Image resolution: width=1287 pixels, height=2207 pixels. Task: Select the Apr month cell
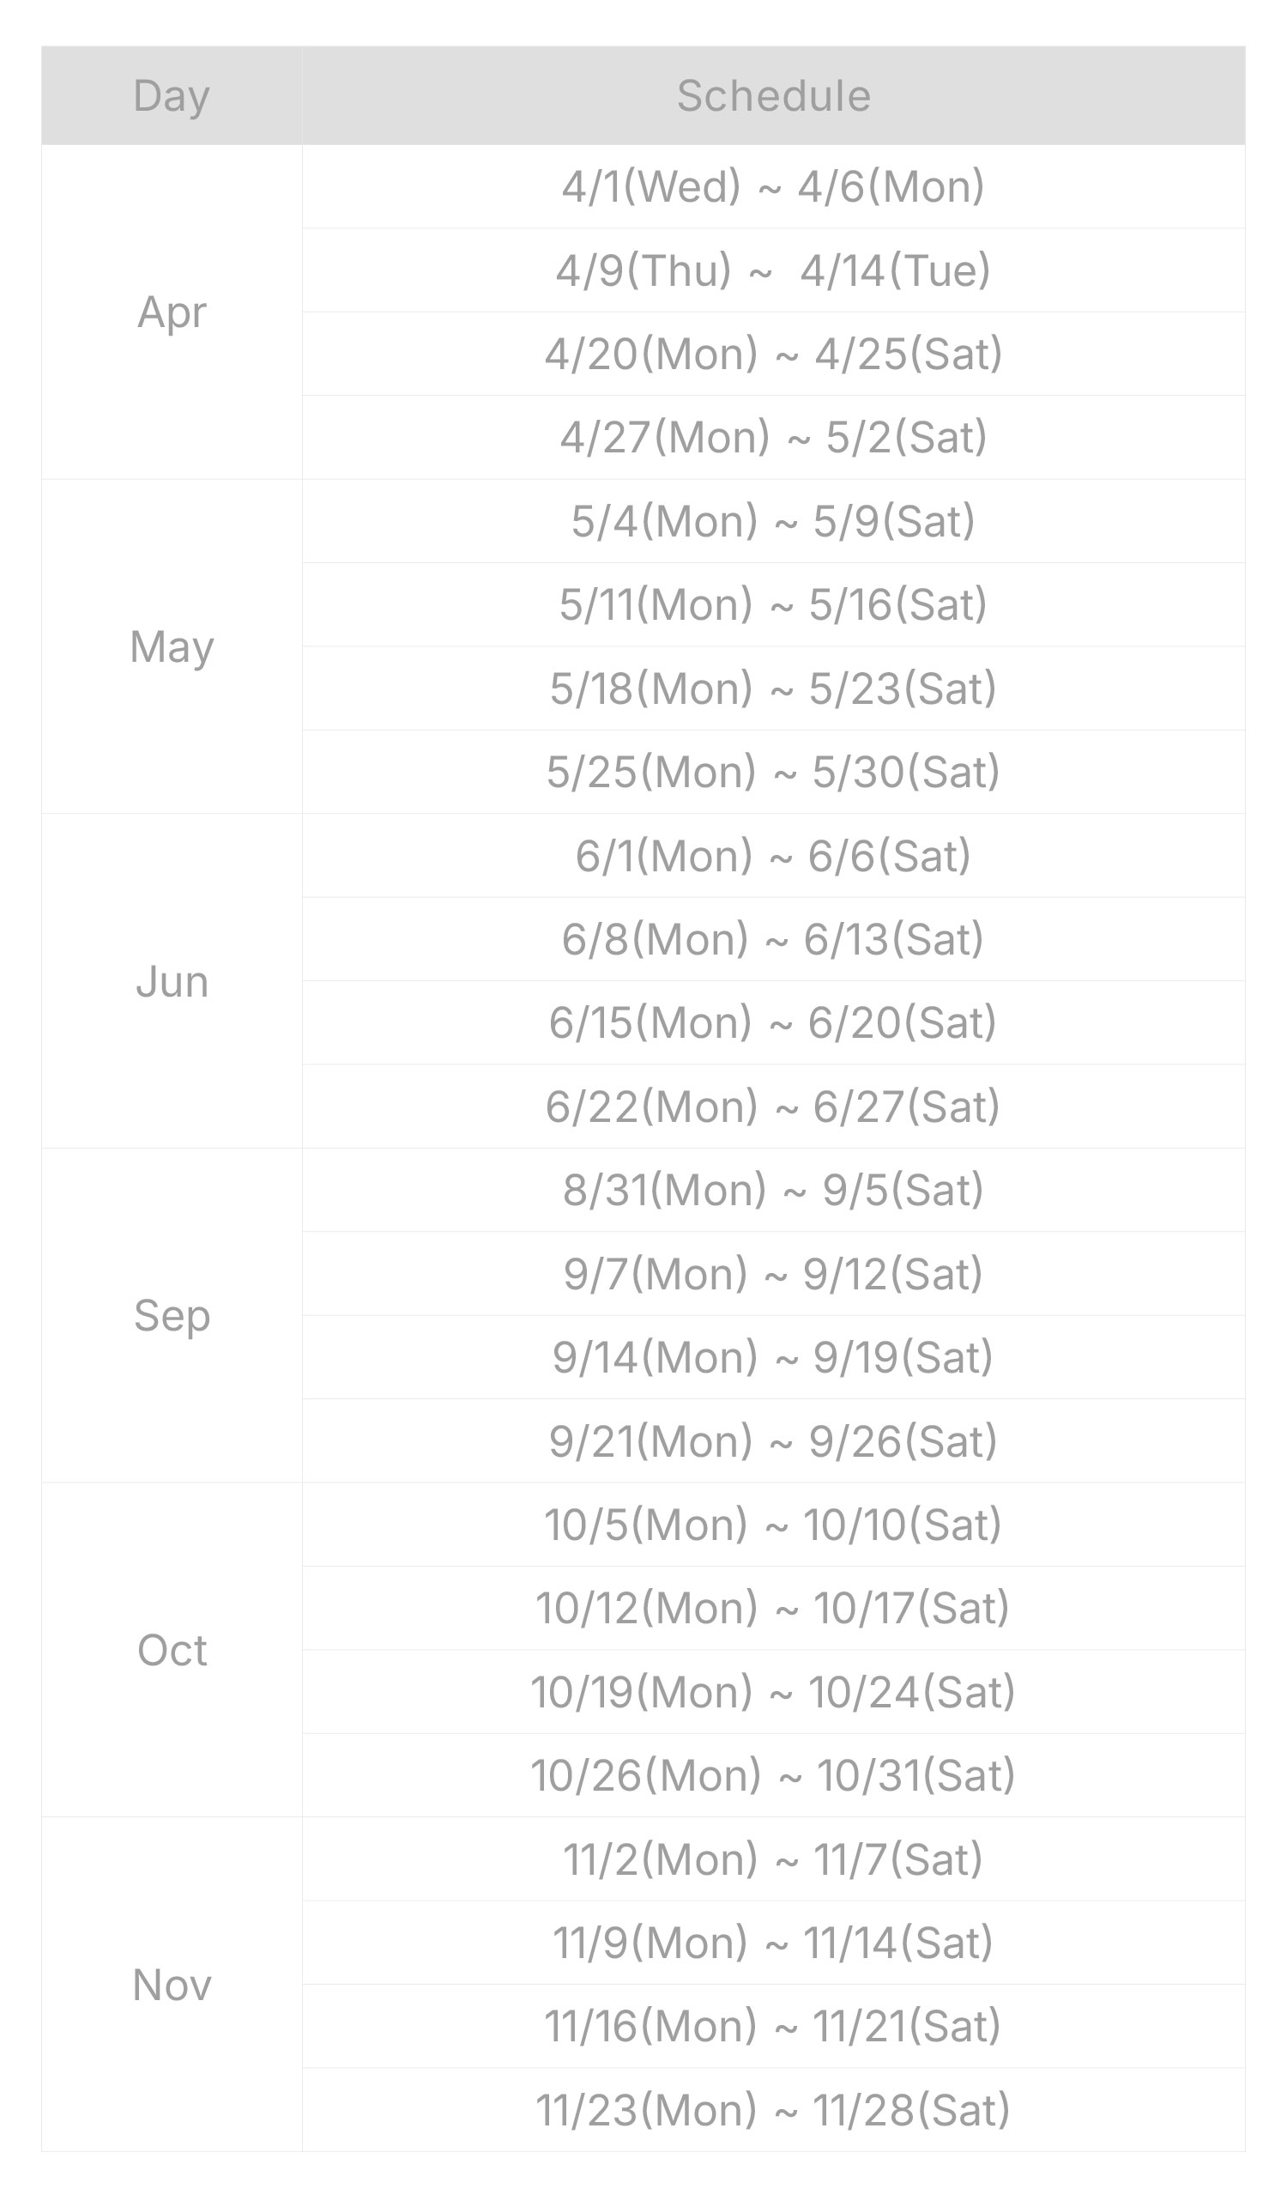pyautogui.click(x=172, y=312)
